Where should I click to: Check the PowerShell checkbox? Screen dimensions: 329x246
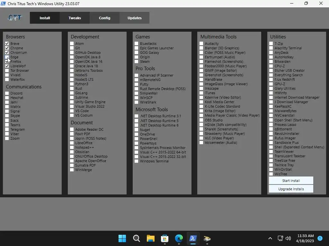click(x=136, y=139)
